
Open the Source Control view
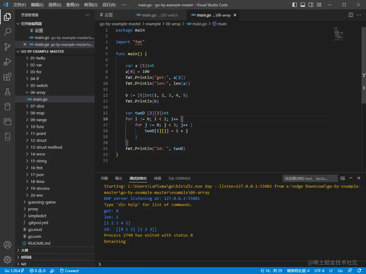click(7, 47)
